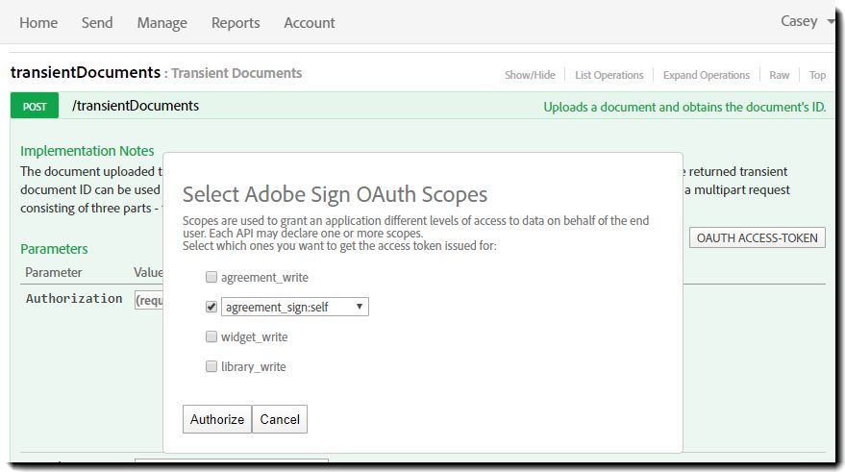This screenshot has height=472, width=845.
Task: Click the List Operations link
Action: (x=609, y=75)
